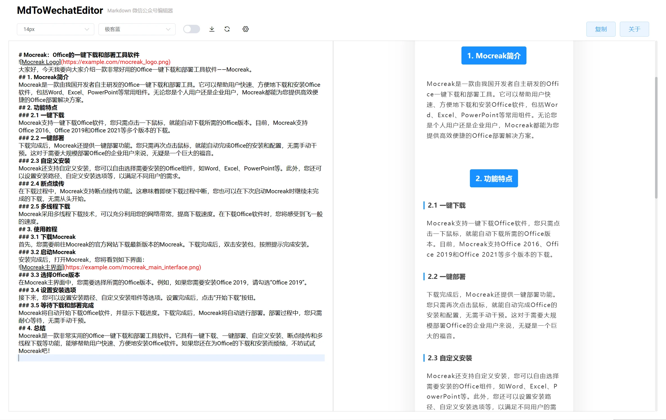The image size is (666, 420).
Task: Click the '### 2.1 一键下载' editor line
Action: pos(41,115)
